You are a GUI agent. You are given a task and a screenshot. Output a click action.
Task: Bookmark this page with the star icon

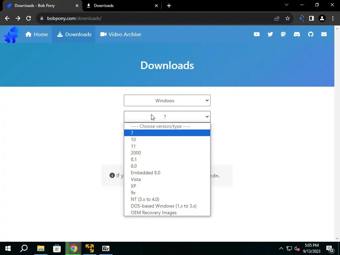(x=288, y=19)
